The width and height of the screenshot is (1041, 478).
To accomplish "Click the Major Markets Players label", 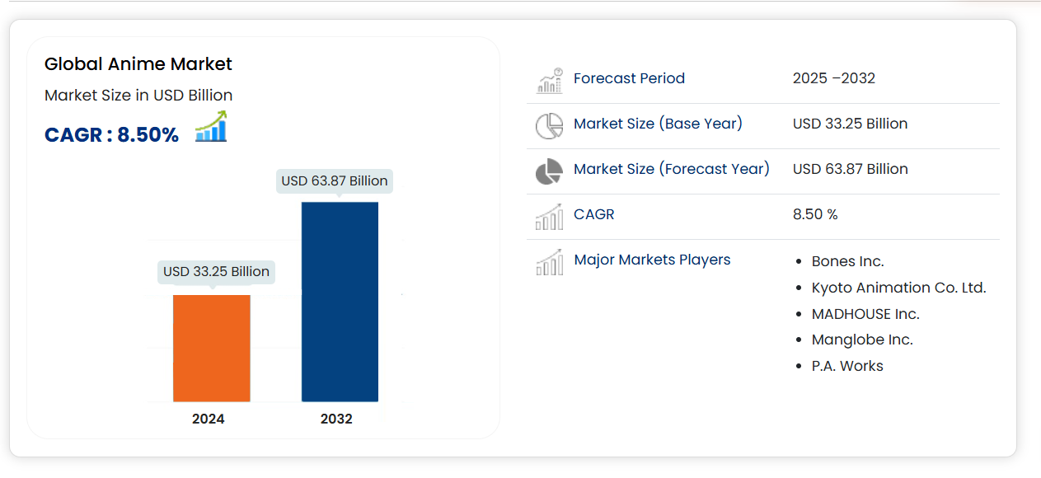I will pyautogui.click(x=652, y=260).
